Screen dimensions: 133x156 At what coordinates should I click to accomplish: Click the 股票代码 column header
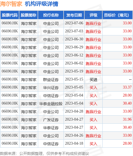click(10, 15)
